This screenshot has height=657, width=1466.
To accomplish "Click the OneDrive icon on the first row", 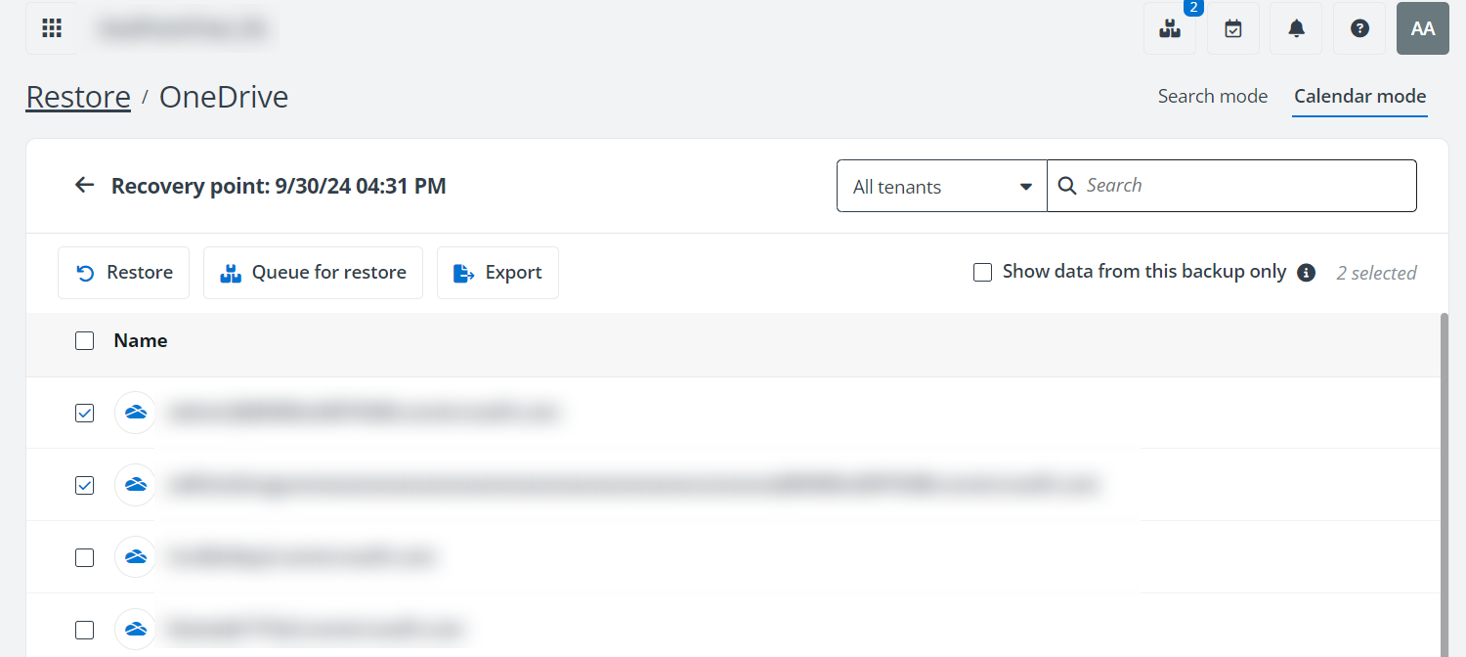I will (134, 413).
